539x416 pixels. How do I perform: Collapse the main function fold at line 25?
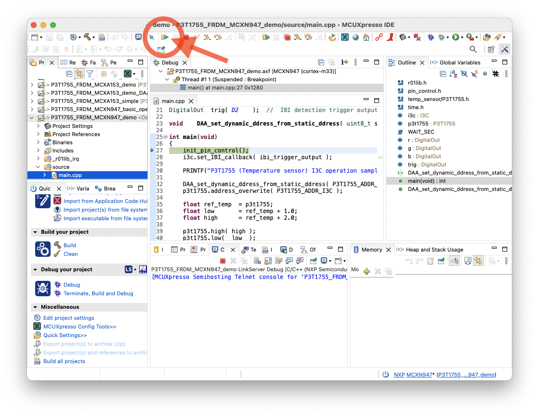click(166, 137)
